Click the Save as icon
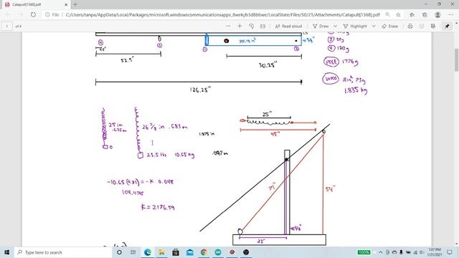Screen dimensions: 459x258 433,26
